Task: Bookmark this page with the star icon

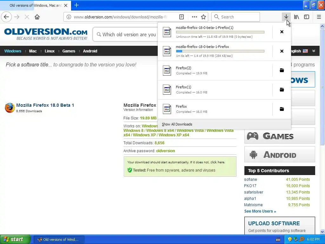Action: pyautogui.click(x=203, y=17)
